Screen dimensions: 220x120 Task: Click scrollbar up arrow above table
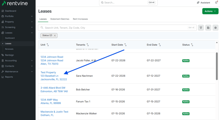tap(217, 42)
